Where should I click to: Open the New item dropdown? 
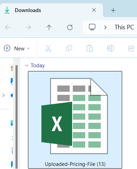[17, 48]
